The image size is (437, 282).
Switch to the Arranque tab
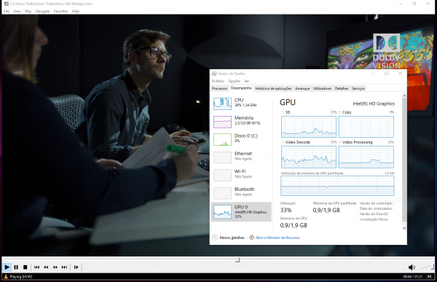tap(302, 88)
